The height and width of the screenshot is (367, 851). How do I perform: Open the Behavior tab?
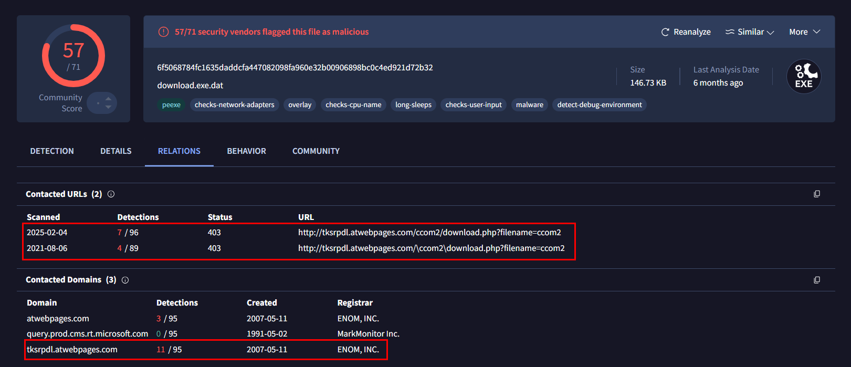click(x=246, y=151)
